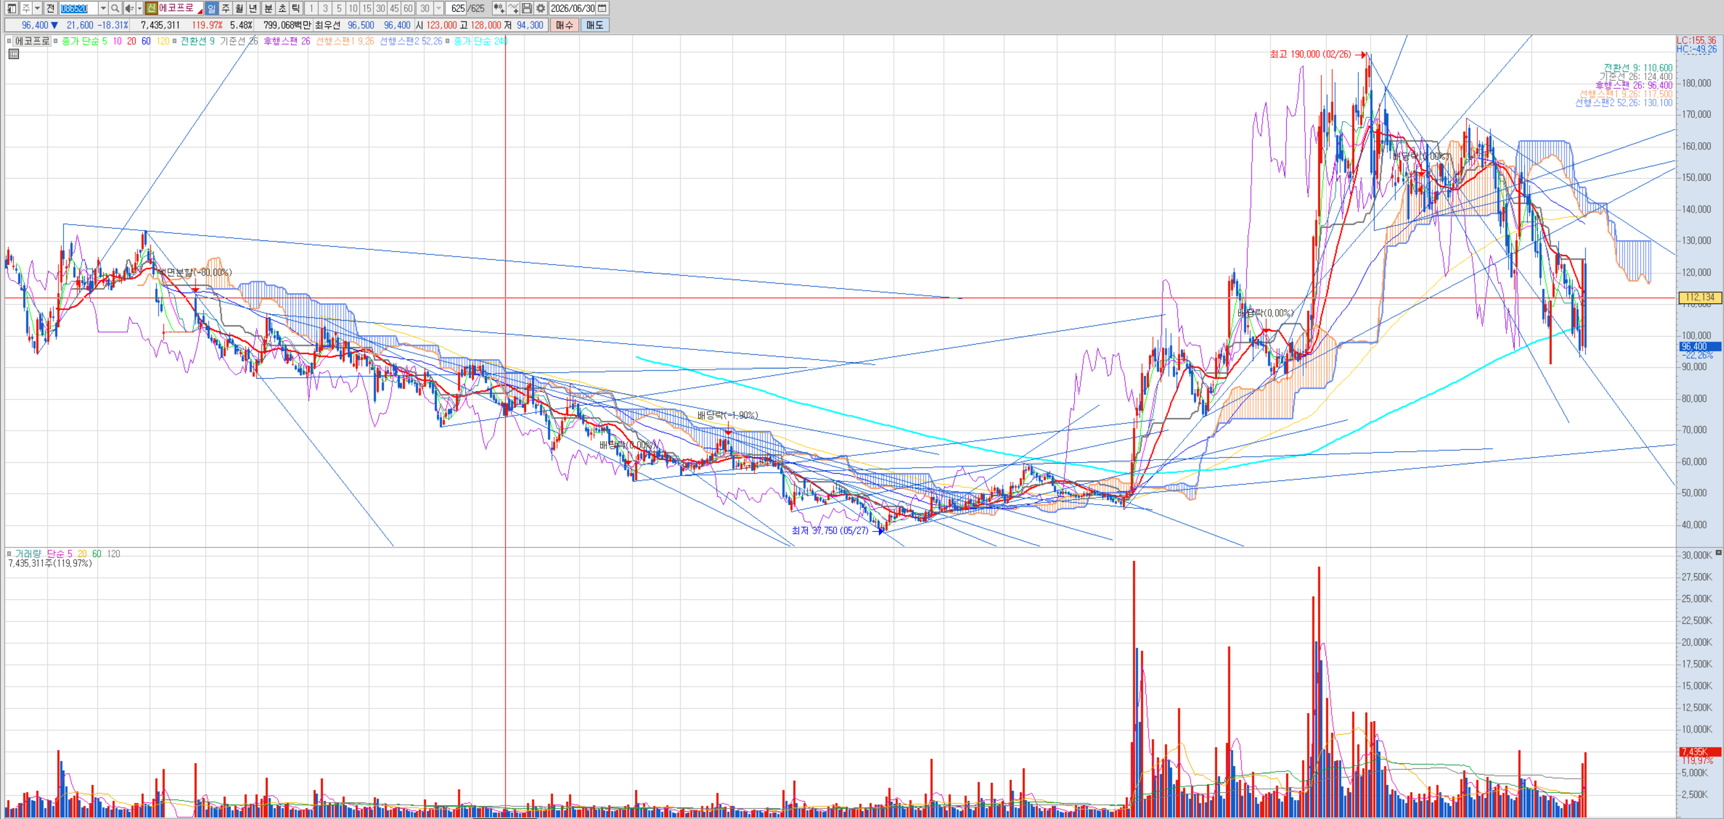This screenshot has width=1724, height=819.
Task: Choose the 15 interval button
Action: [x=367, y=9]
